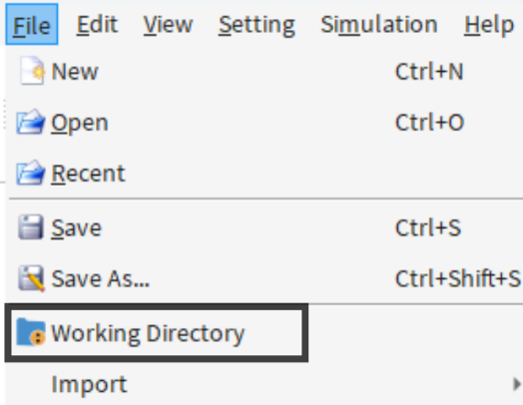Click the Save floppy disk icon
Screen dimensions: 523x405
[x=31, y=227]
